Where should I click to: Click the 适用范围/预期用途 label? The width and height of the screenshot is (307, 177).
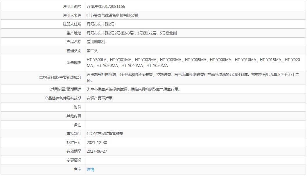pyautogui.click(x=66, y=89)
